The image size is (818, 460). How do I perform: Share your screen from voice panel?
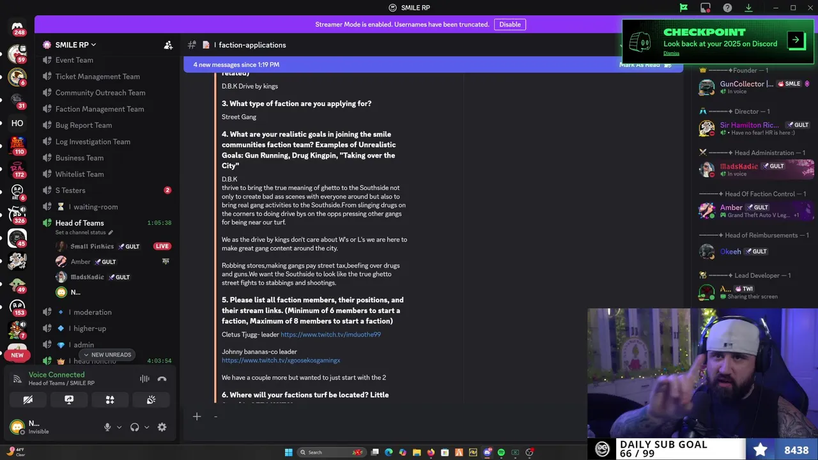point(69,400)
